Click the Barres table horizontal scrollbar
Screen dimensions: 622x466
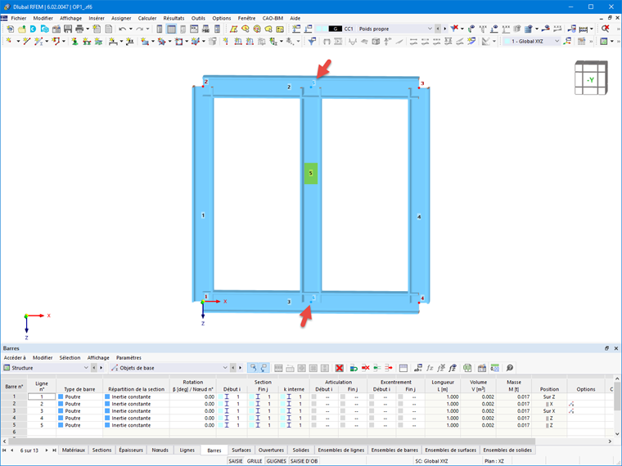[x=272, y=441]
